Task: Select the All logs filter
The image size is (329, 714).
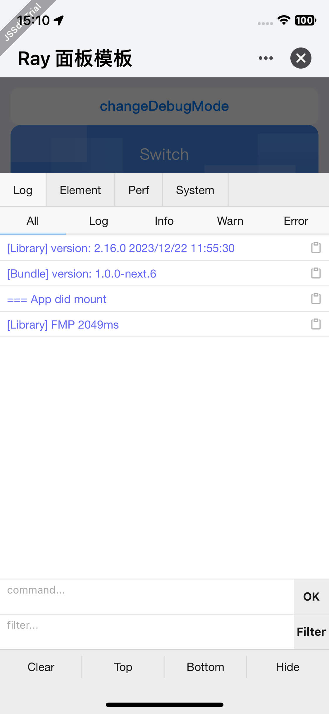Action: [33, 221]
